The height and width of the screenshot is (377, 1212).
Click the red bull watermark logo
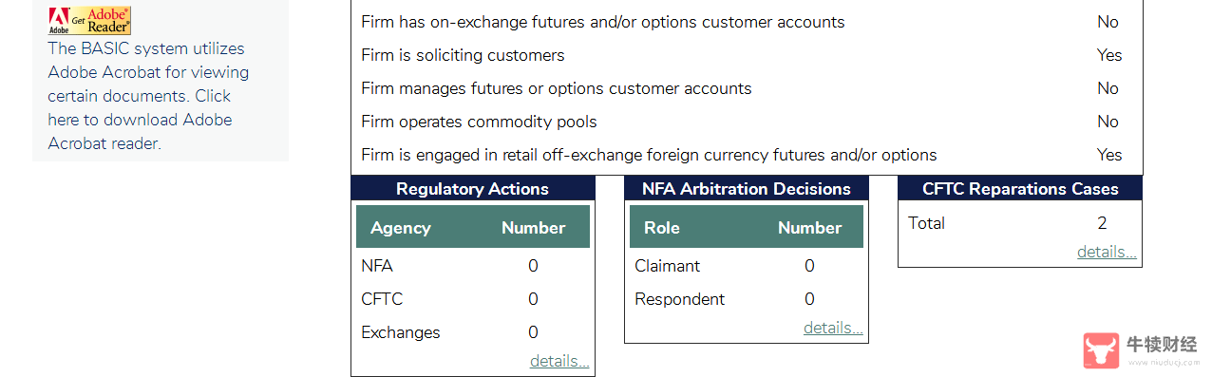tap(1100, 350)
